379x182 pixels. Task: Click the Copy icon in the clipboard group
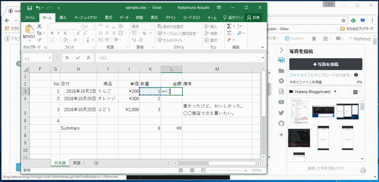[x=39, y=33]
